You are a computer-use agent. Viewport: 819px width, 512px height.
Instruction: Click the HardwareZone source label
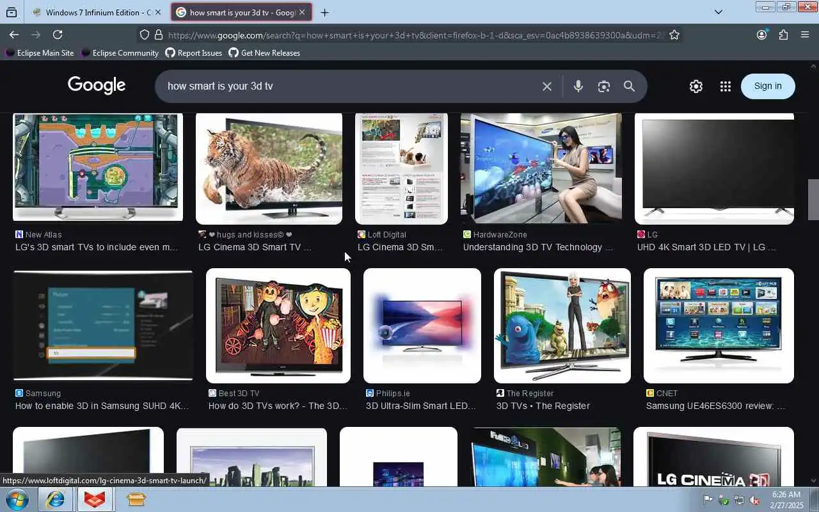500,235
